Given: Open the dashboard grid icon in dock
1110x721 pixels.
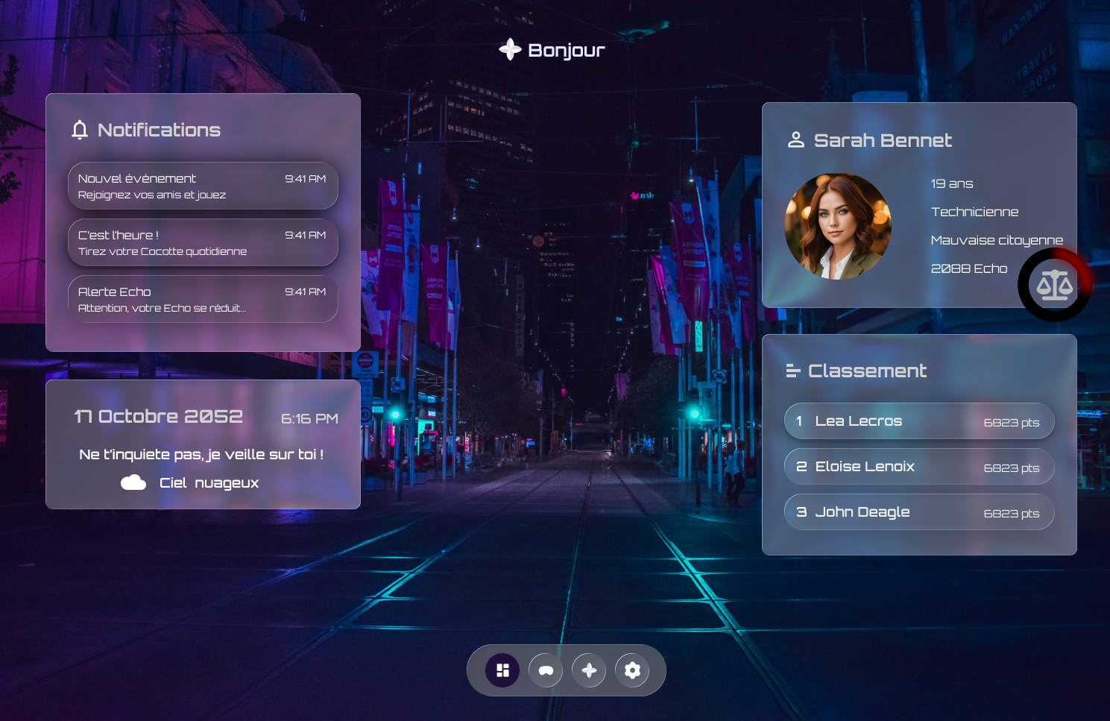Looking at the screenshot, I should coord(502,670).
